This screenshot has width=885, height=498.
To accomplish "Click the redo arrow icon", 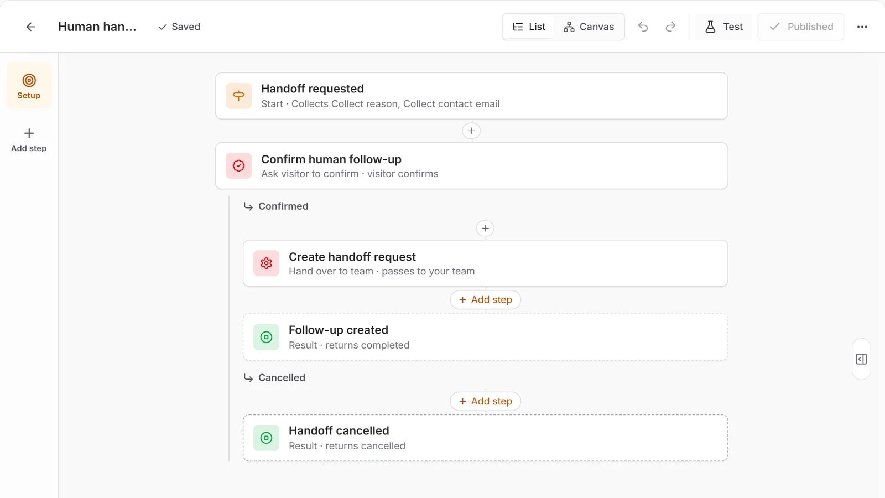I will [x=670, y=27].
